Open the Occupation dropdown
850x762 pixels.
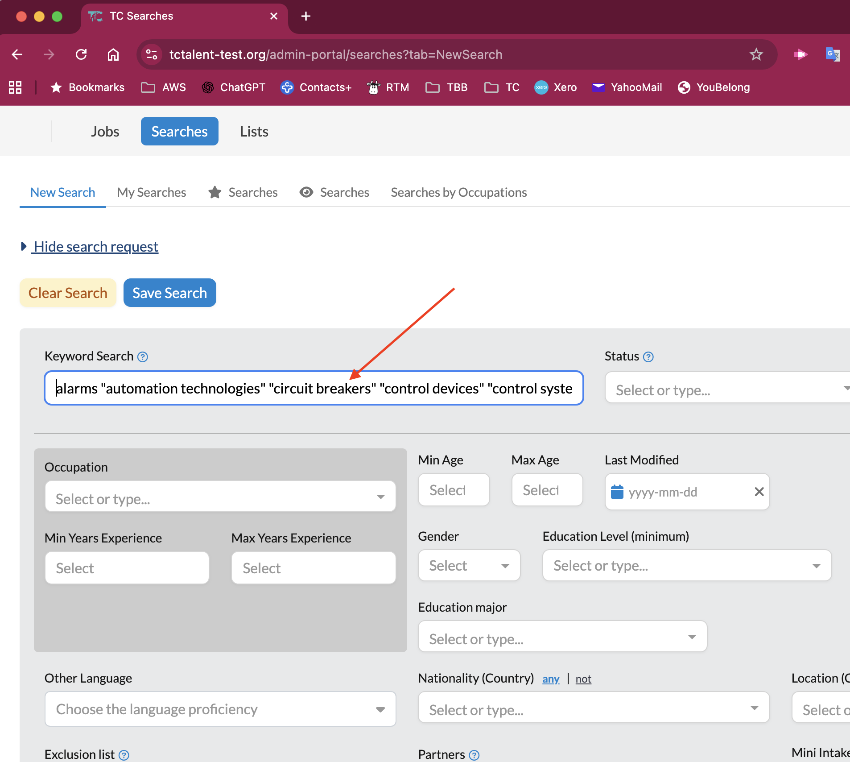[220, 497]
